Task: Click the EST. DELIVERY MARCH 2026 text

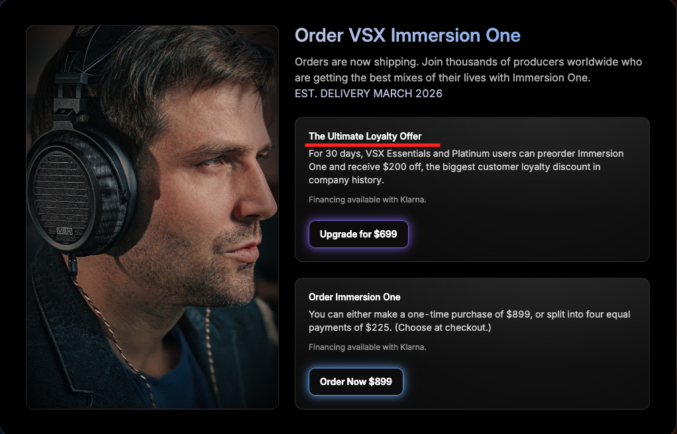Action: (x=368, y=93)
